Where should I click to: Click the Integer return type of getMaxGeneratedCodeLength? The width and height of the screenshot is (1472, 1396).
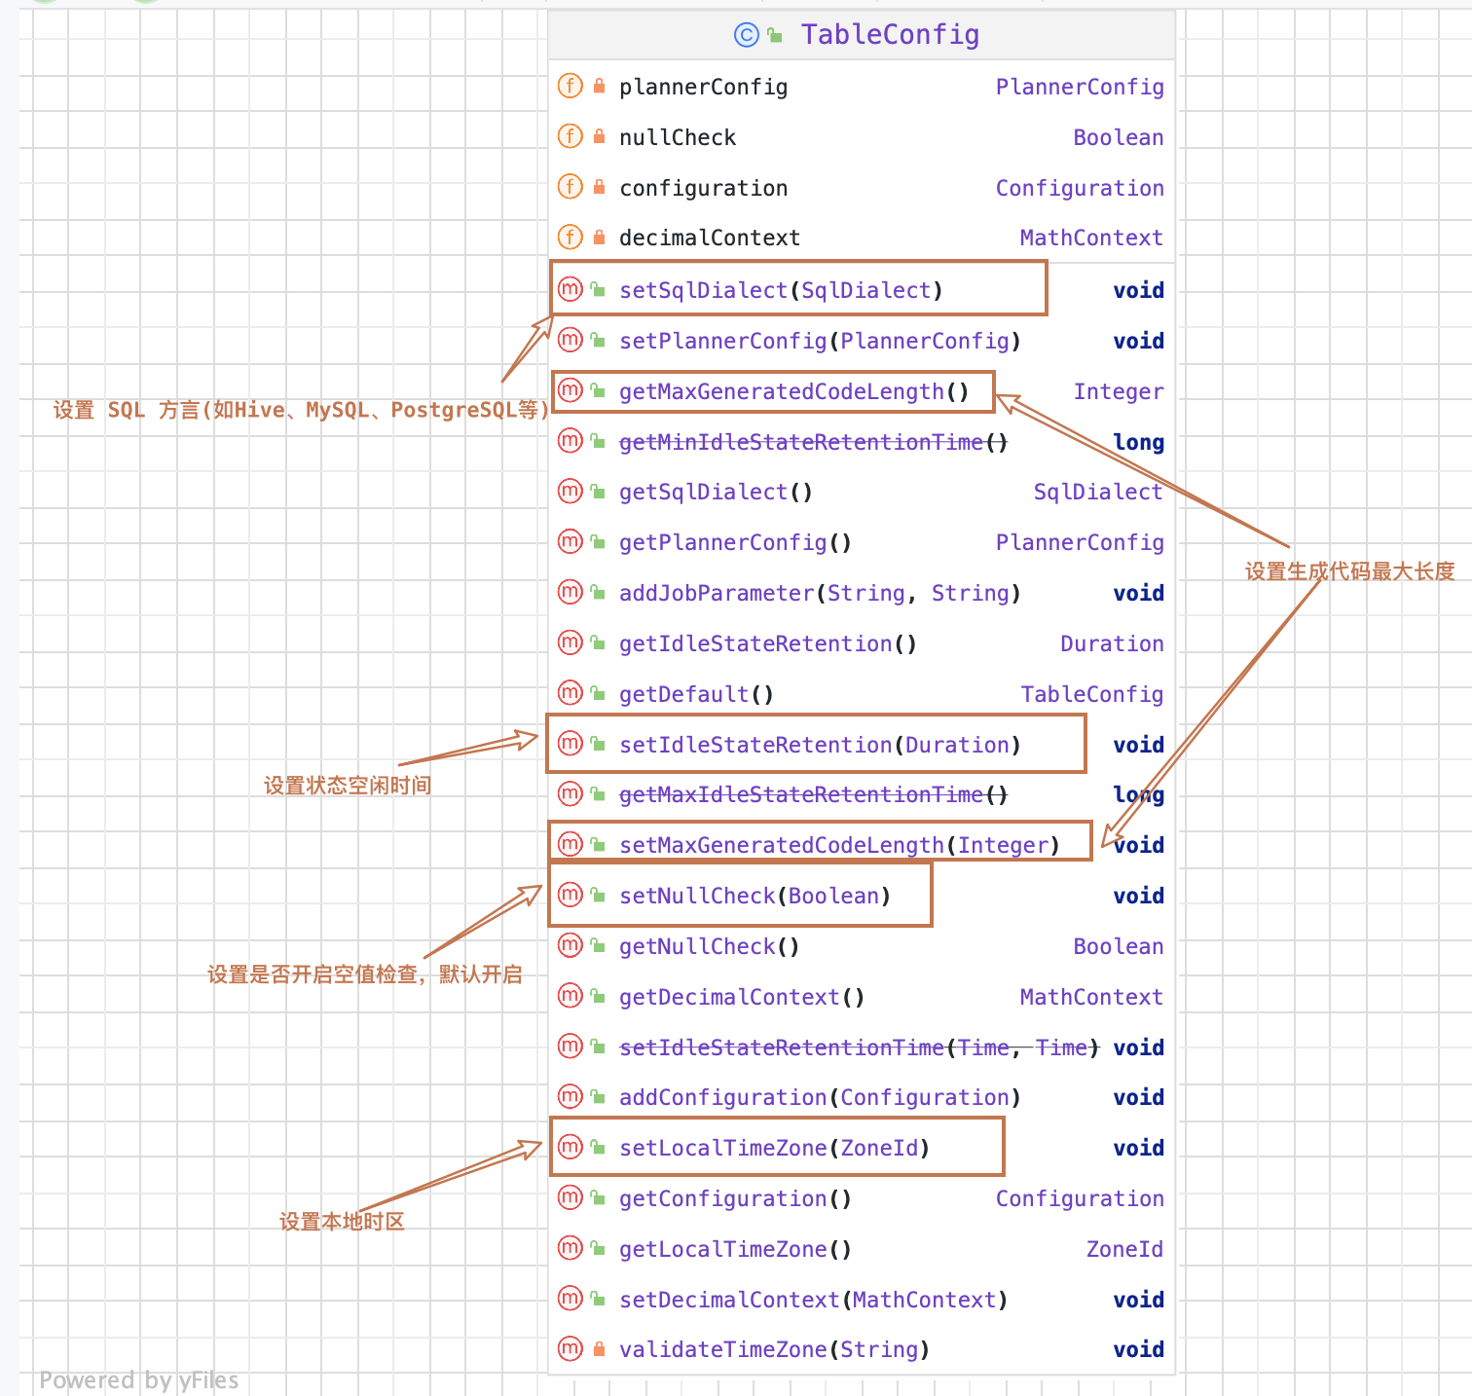pyautogui.click(x=1119, y=391)
